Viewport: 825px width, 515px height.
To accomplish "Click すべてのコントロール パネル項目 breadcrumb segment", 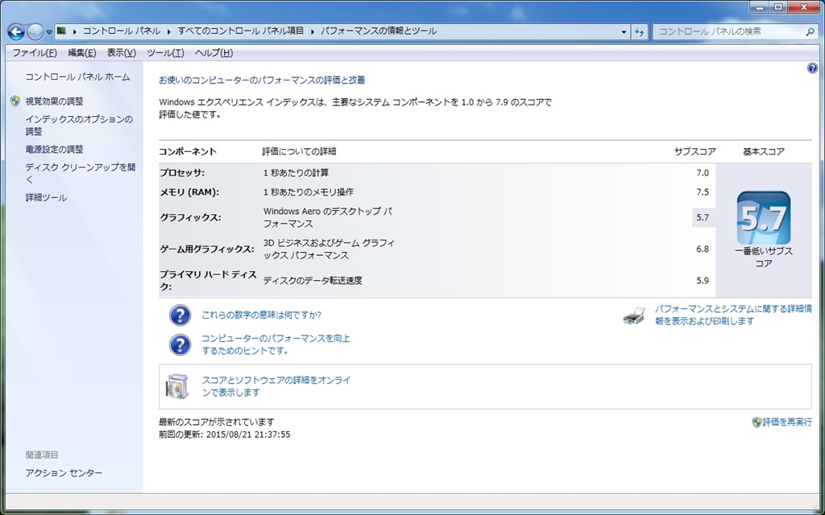I will (240, 31).
